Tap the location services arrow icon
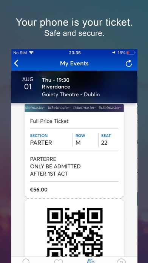 (x=114, y=53)
